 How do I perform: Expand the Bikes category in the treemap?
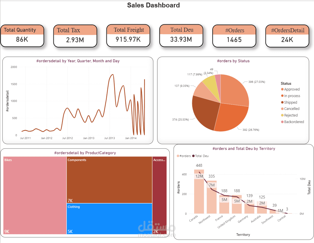click(34, 196)
